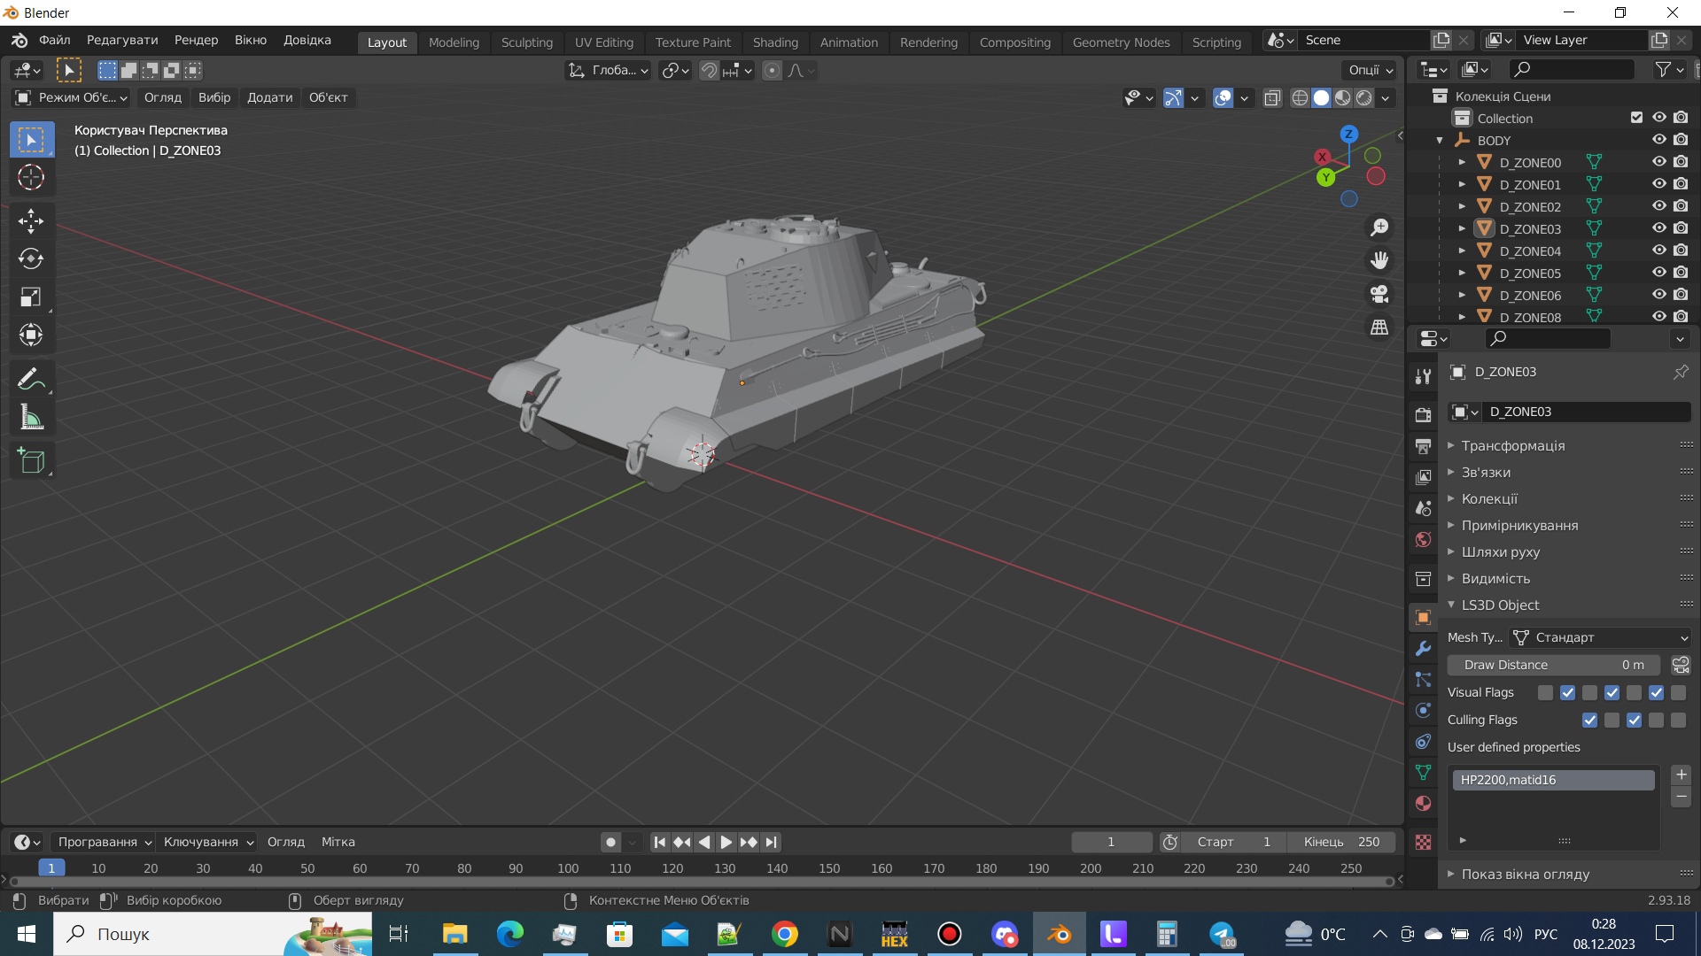Collapse the BODY armature tree
The image size is (1701, 956).
click(1440, 141)
